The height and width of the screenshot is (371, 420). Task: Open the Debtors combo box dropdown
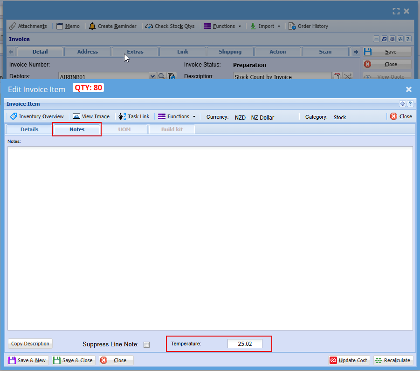(152, 76)
